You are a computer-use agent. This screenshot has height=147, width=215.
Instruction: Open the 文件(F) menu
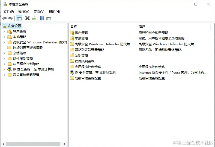click(9, 12)
